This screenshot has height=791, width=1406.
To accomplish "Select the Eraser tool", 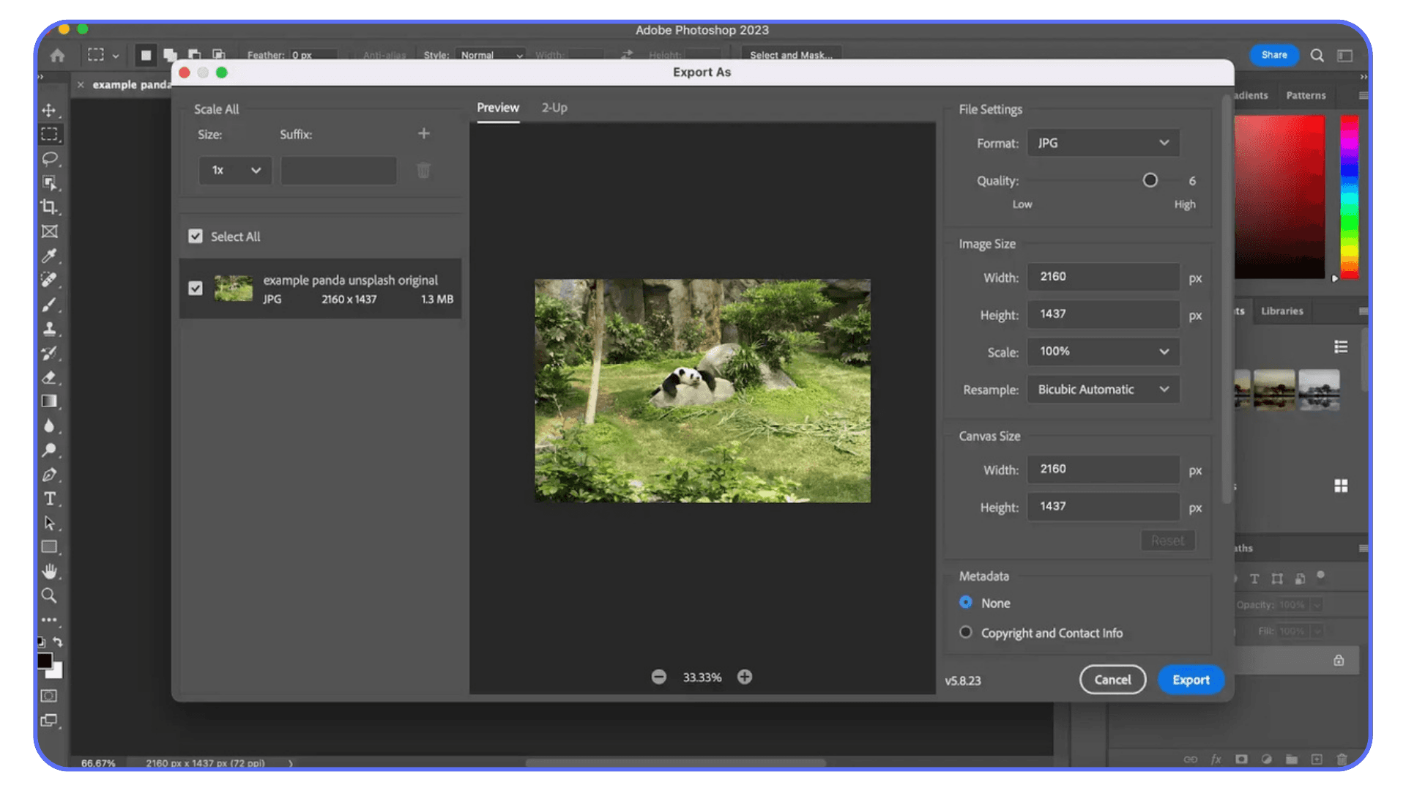I will point(49,377).
